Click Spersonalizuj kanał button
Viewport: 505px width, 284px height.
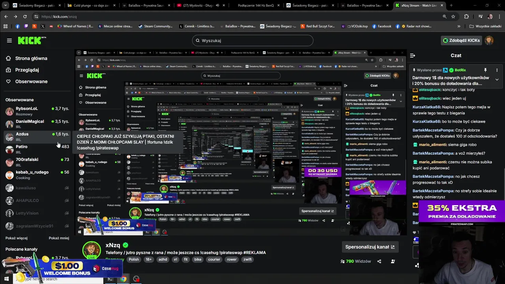point(370,247)
